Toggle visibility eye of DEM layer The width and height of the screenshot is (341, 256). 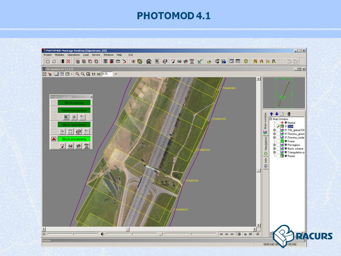tap(286, 127)
